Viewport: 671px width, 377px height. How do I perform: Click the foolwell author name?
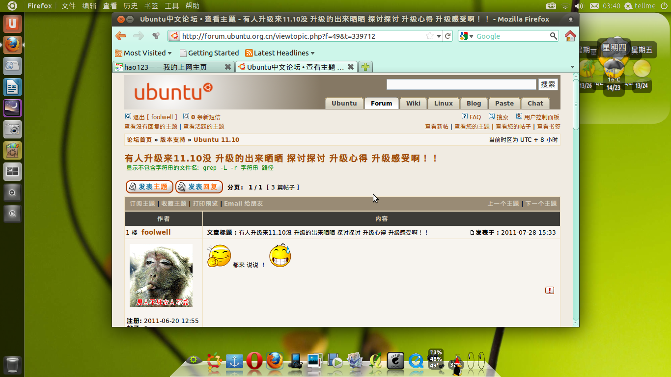tap(156, 232)
